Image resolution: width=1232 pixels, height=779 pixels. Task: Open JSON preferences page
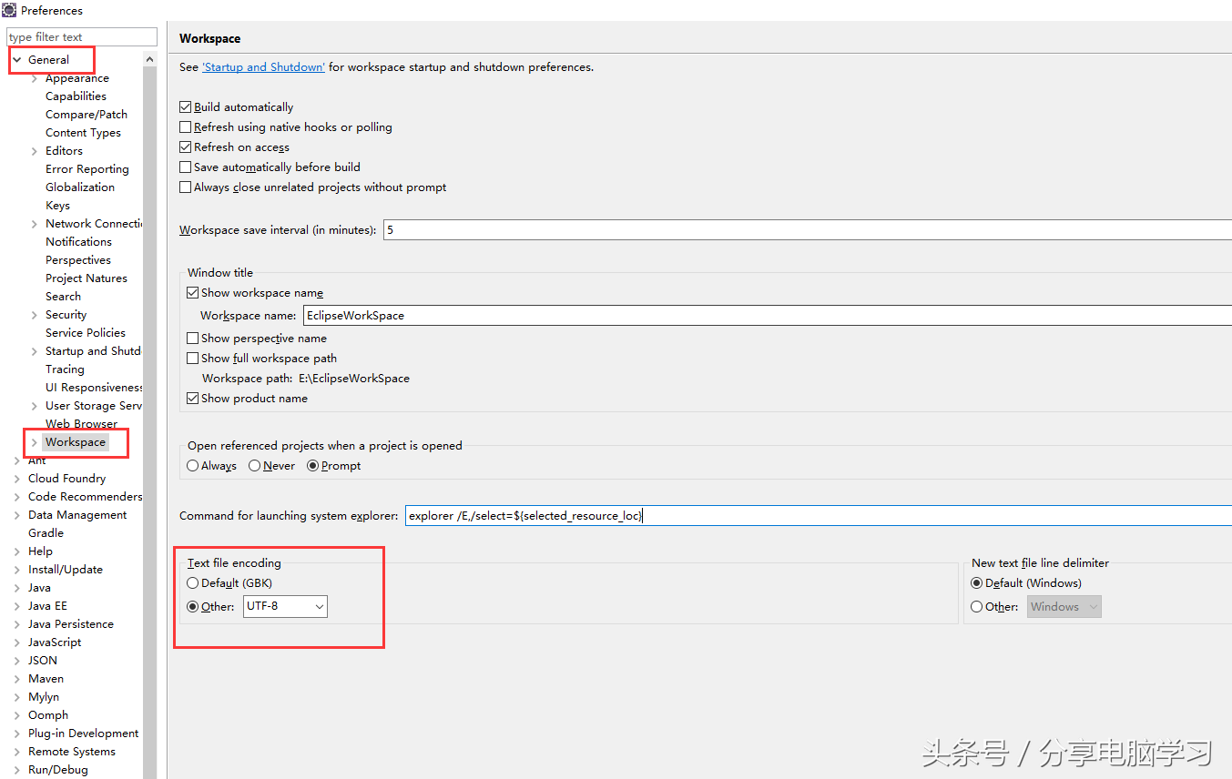click(42, 661)
